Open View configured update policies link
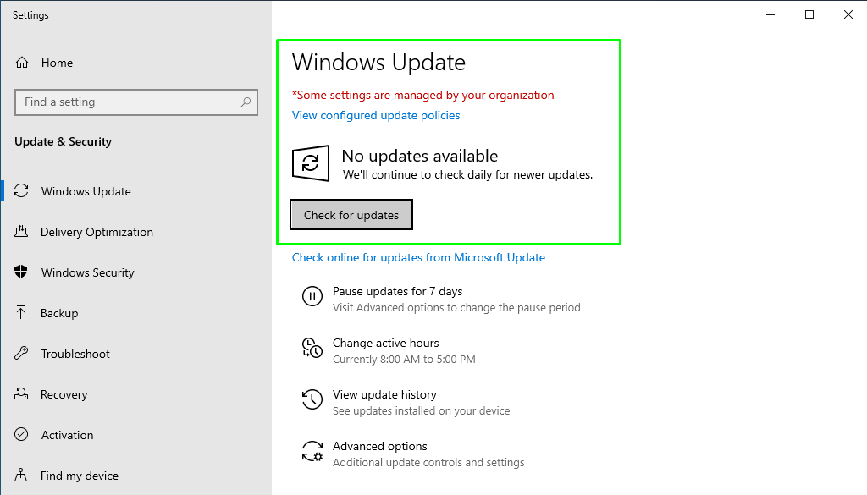 click(376, 116)
